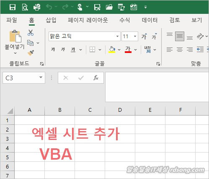
Task: Open the font size 11 dropdown
Action: (135, 37)
